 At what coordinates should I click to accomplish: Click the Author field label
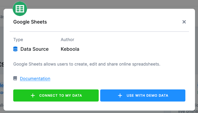[x=67, y=40]
